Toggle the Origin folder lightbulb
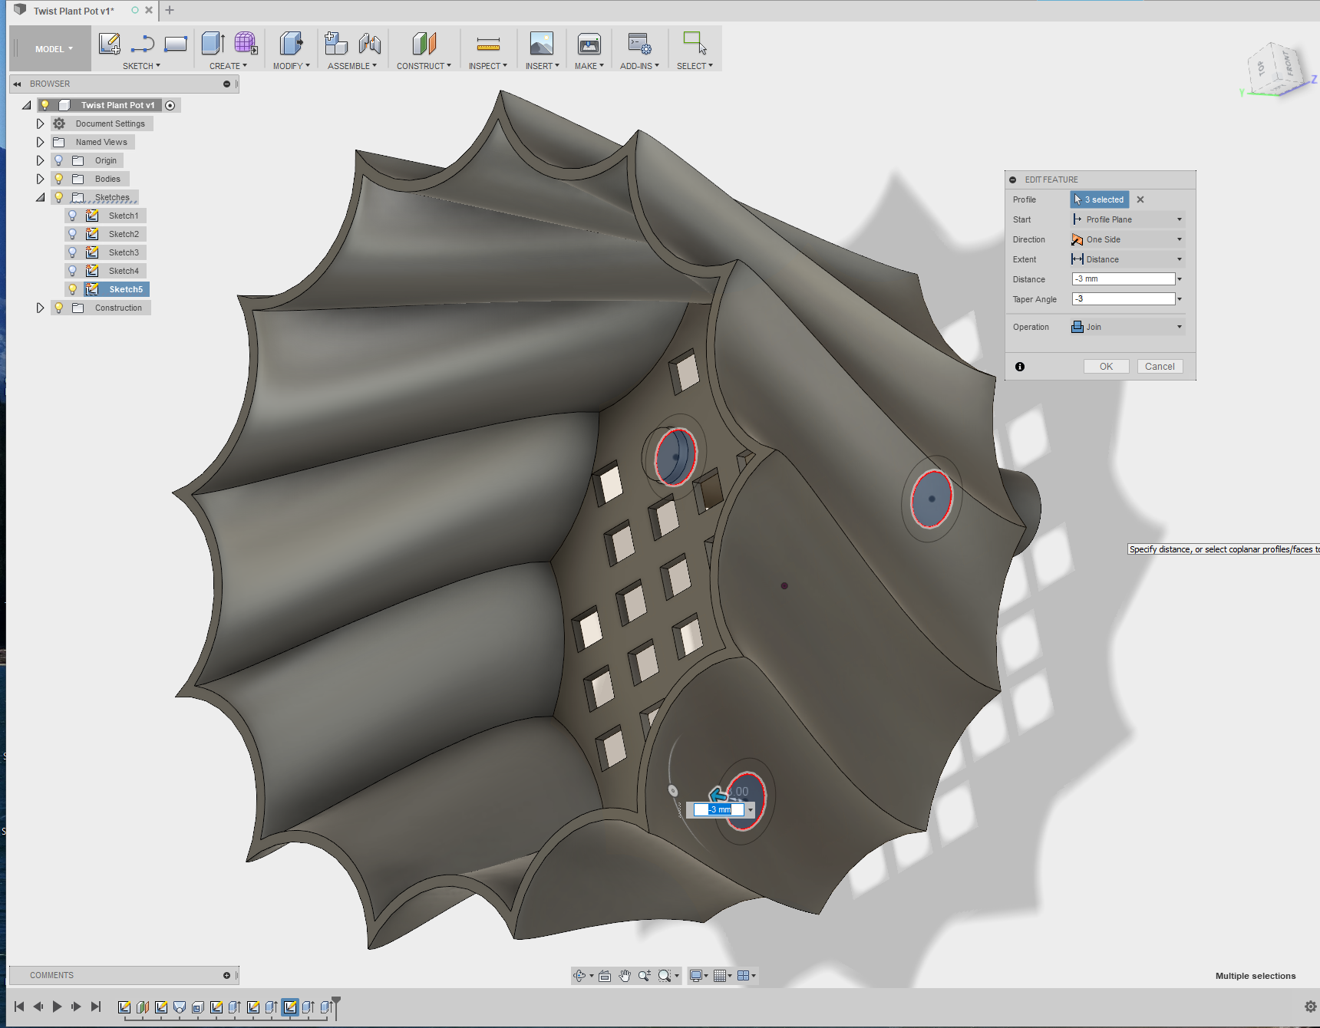1320x1028 pixels. coord(59,160)
